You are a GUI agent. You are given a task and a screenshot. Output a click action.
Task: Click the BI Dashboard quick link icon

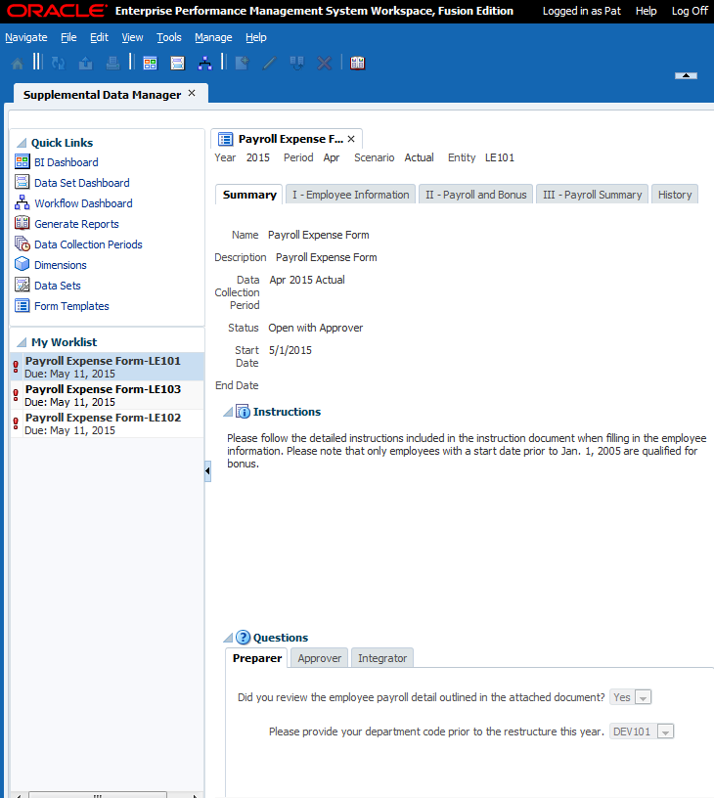tap(22, 161)
